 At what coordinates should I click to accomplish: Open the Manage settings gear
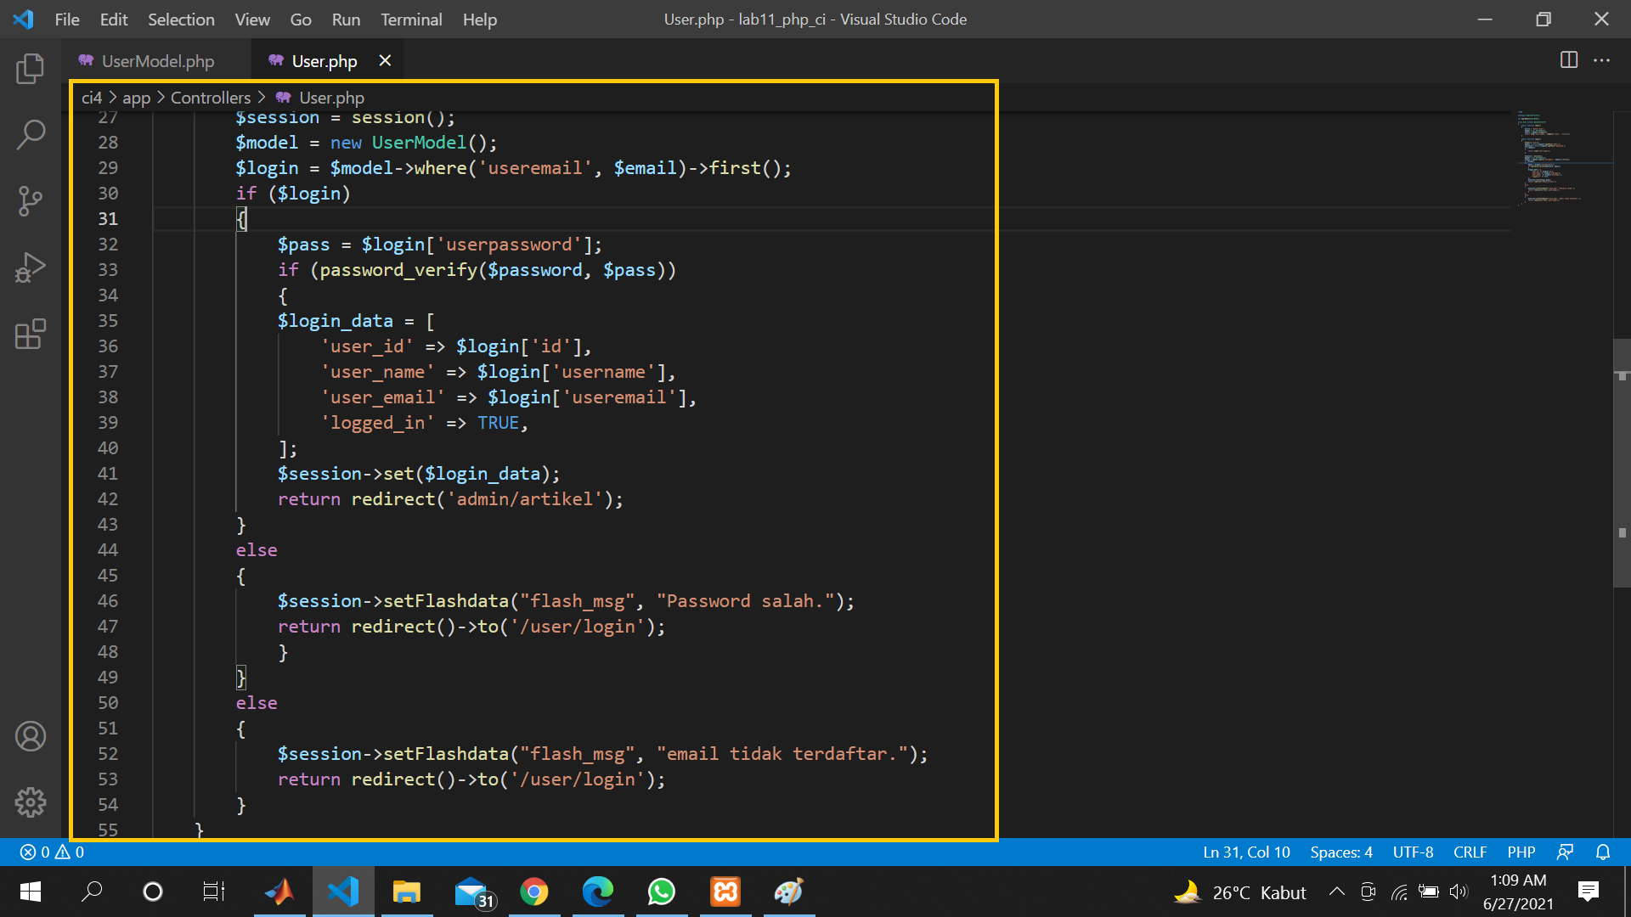point(31,802)
